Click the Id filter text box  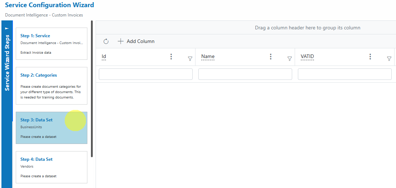pyautogui.click(x=146, y=74)
